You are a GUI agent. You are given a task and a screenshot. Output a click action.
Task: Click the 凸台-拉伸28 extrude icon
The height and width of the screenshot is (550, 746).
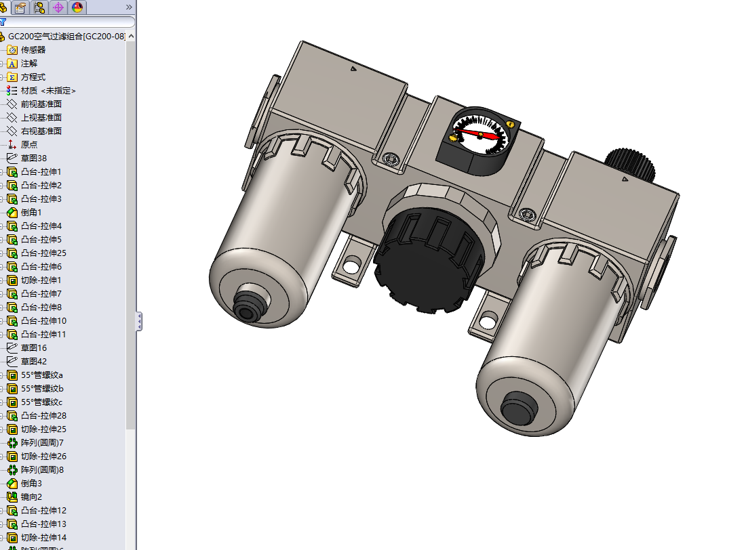tap(12, 415)
